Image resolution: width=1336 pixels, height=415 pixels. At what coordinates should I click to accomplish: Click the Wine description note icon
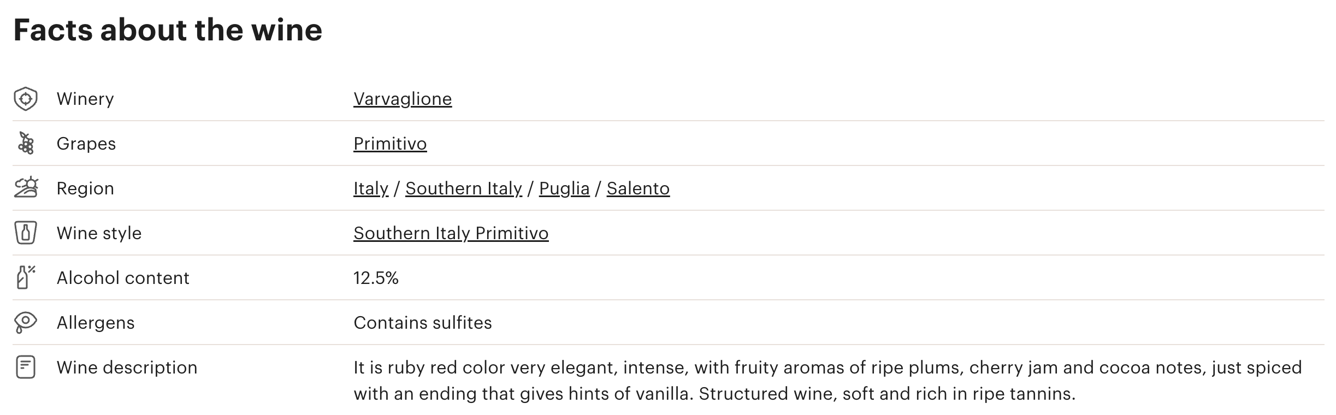click(x=25, y=367)
